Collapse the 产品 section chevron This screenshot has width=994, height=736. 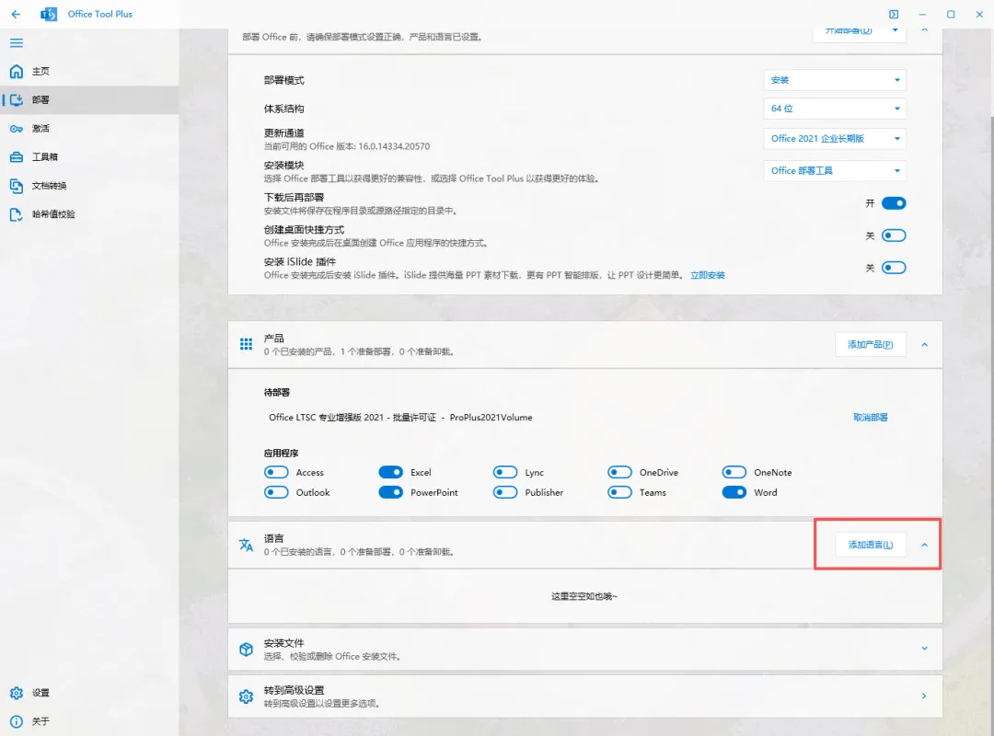924,345
